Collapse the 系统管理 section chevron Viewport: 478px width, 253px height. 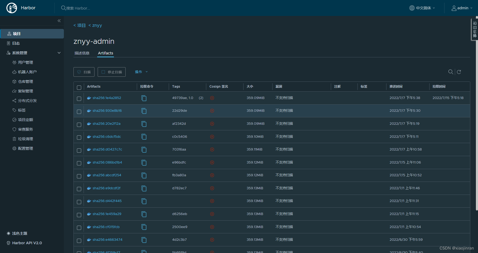pos(59,53)
